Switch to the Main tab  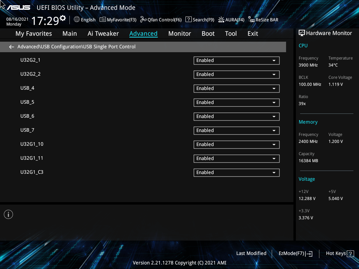[70, 34]
